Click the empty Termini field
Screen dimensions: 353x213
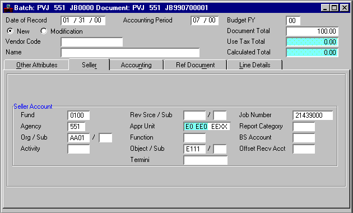pyautogui.click(x=206, y=160)
